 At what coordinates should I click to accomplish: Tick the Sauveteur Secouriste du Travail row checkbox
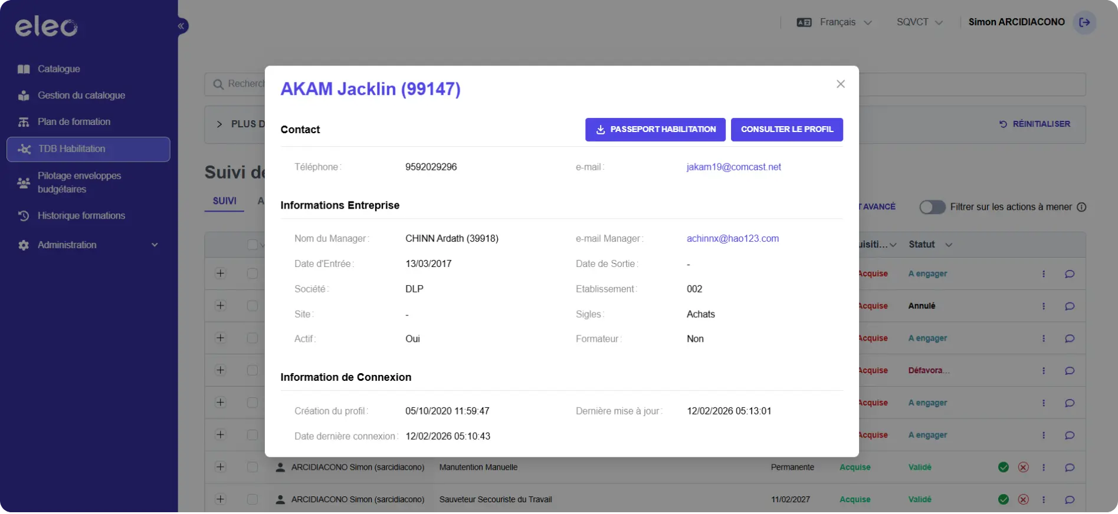point(253,499)
